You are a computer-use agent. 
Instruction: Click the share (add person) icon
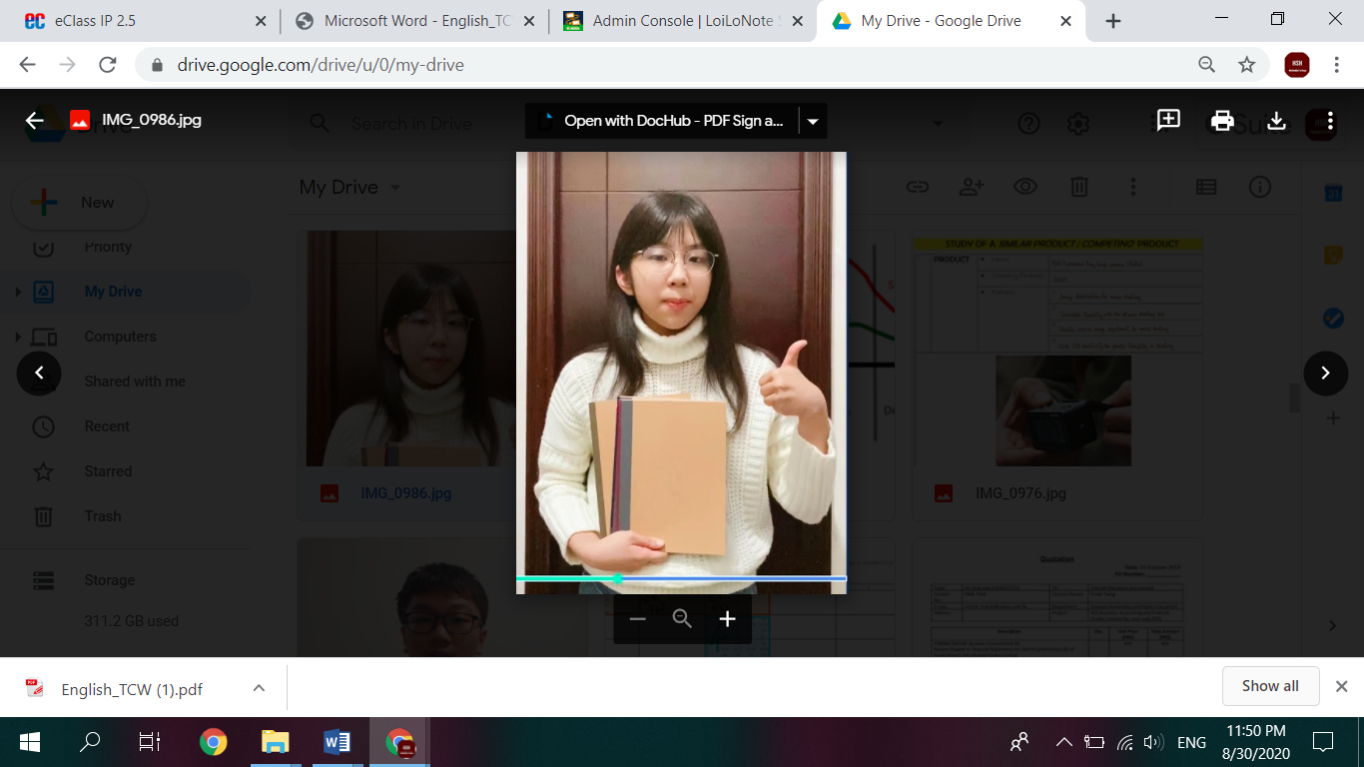[971, 187]
